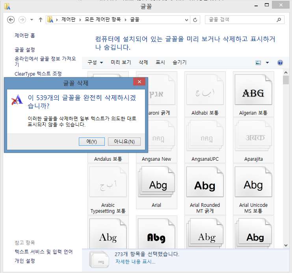292x273 pixels.
Task: Open the recent locations dropdown arrow
Action: [32, 20]
